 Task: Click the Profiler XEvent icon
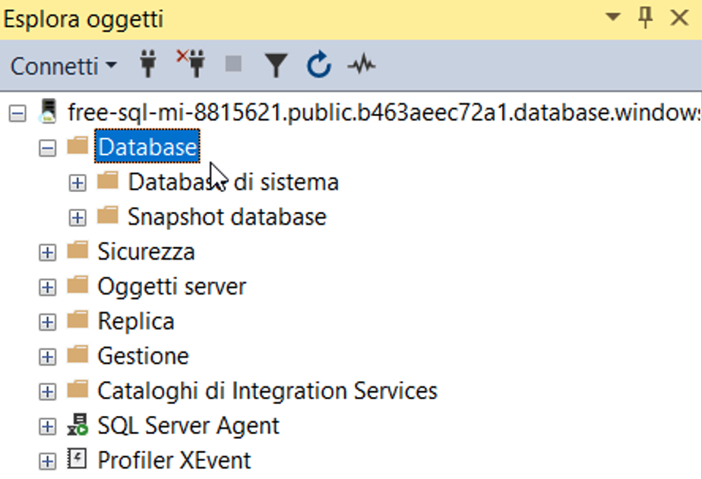point(77,460)
